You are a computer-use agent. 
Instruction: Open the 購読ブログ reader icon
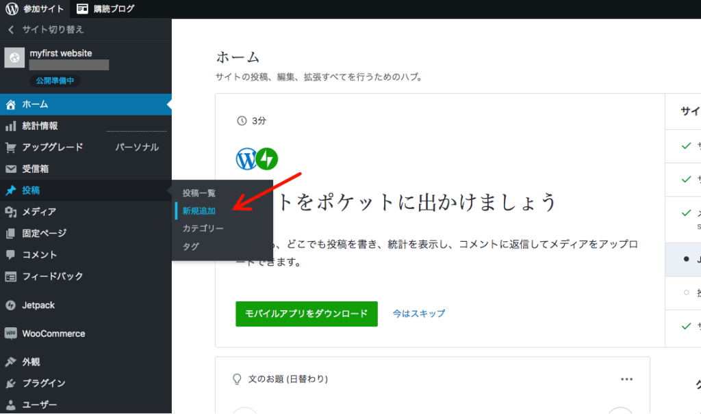[x=82, y=9]
